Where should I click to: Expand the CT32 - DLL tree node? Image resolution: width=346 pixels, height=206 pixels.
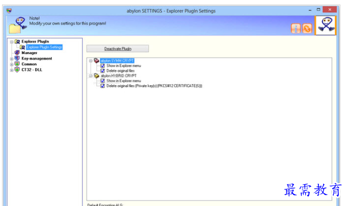point(12,70)
